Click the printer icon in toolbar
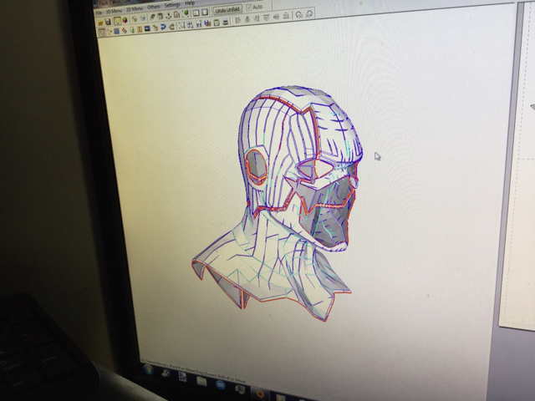The width and height of the screenshot is (535, 401). (226, 23)
